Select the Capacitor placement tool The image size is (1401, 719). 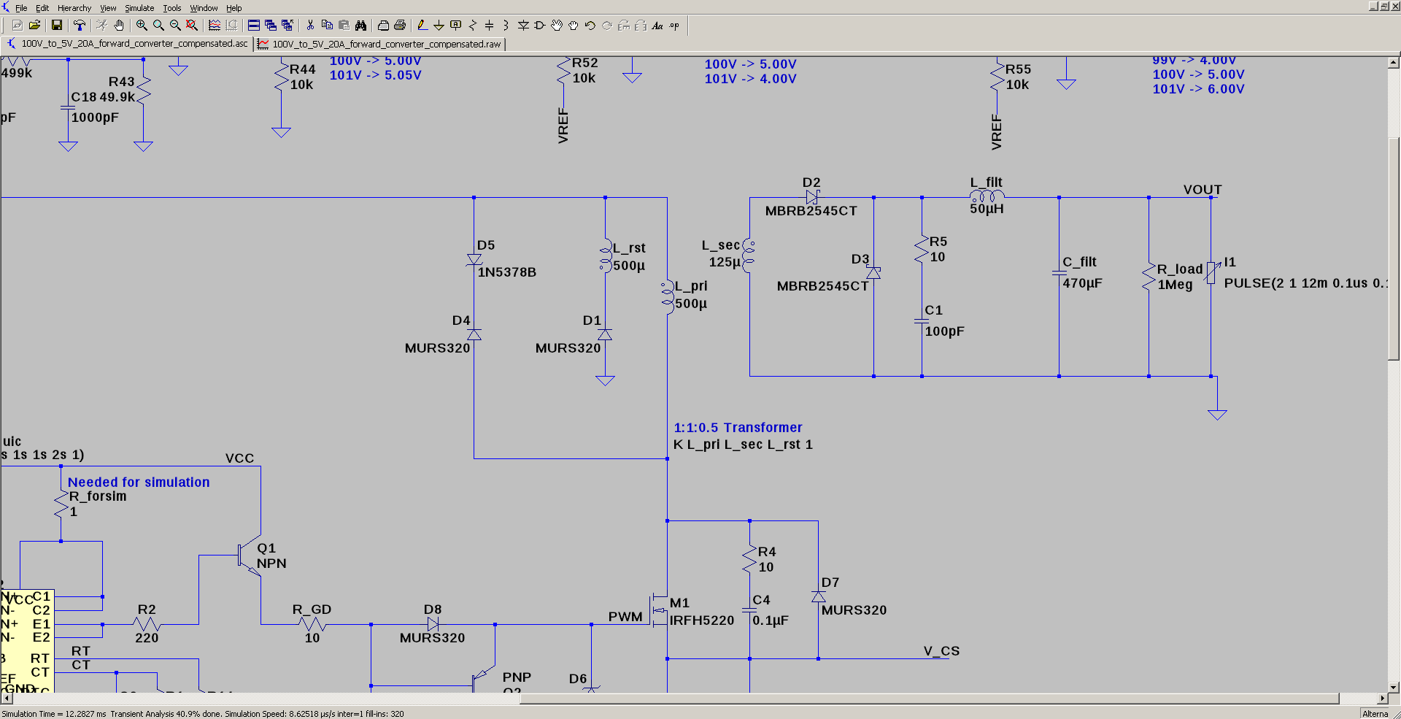[x=490, y=26]
